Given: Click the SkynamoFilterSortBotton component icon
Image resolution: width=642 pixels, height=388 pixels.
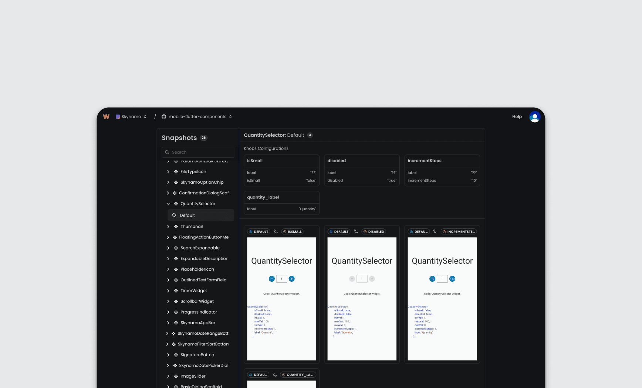Looking at the screenshot, I should tap(174, 344).
